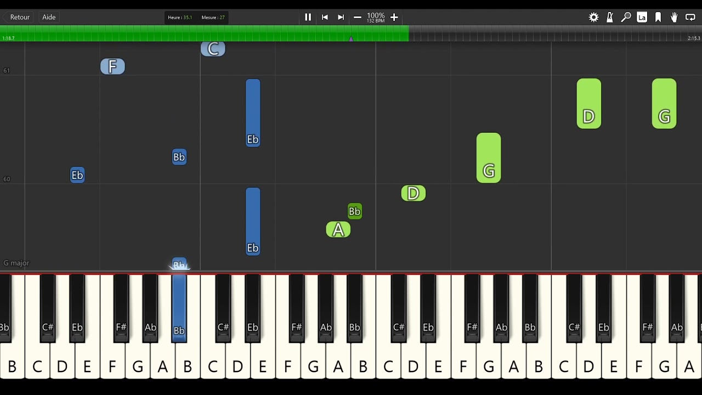Viewport: 702px width, 395px height.
Task: Click the green song progress bar
Action: point(204,33)
